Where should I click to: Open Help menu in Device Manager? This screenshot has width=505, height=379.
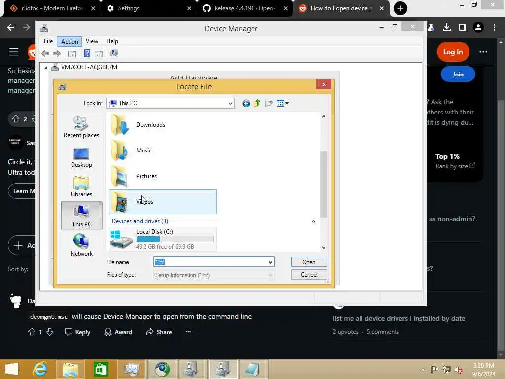click(112, 41)
